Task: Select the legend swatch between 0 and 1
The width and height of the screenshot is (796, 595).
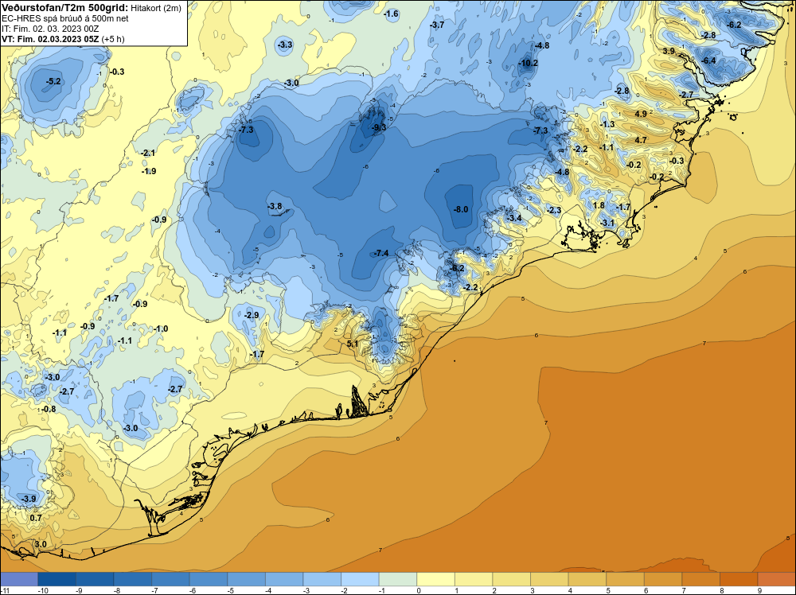Action: (x=435, y=579)
